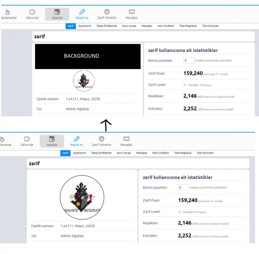Image resolution: width=259 pixels, height=254 pixels.
Task: Click the Altıncılar icon in the lower navigation bar
Action: coord(27,139)
